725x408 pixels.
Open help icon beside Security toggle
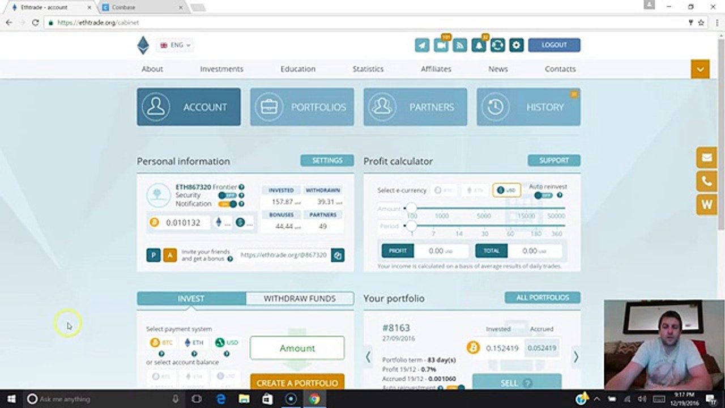coord(241,195)
